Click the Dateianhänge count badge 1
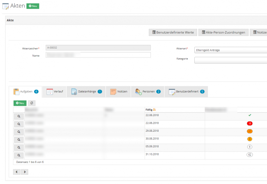267x184 pixels. (x=100, y=92)
